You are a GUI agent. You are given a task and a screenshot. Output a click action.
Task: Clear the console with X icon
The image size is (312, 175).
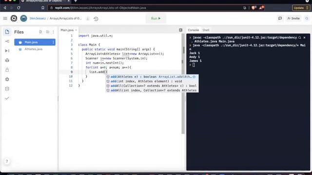[304, 37]
